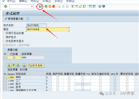The width and height of the screenshot is (139, 99).
Task: Click the sort ascending icon
Action: tap(9, 65)
